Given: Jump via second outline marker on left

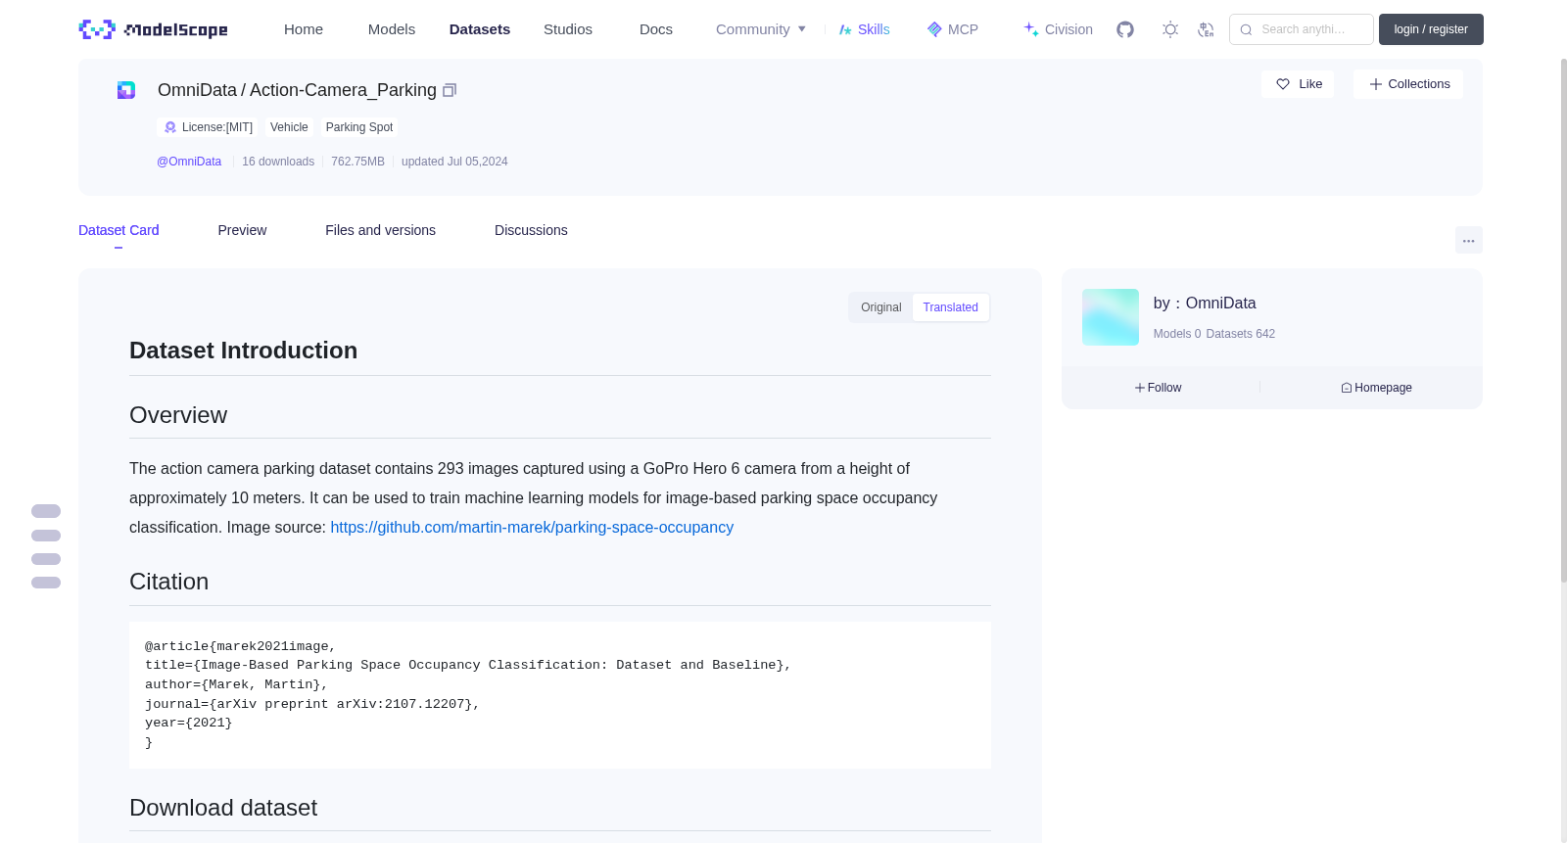Looking at the screenshot, I should click(x=46, y=536).
